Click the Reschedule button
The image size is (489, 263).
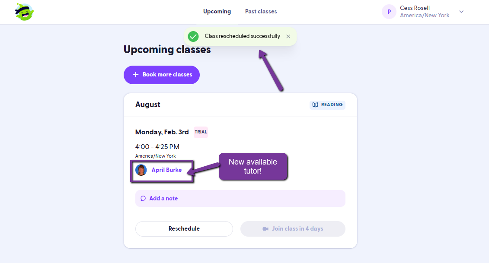point(184,229)
